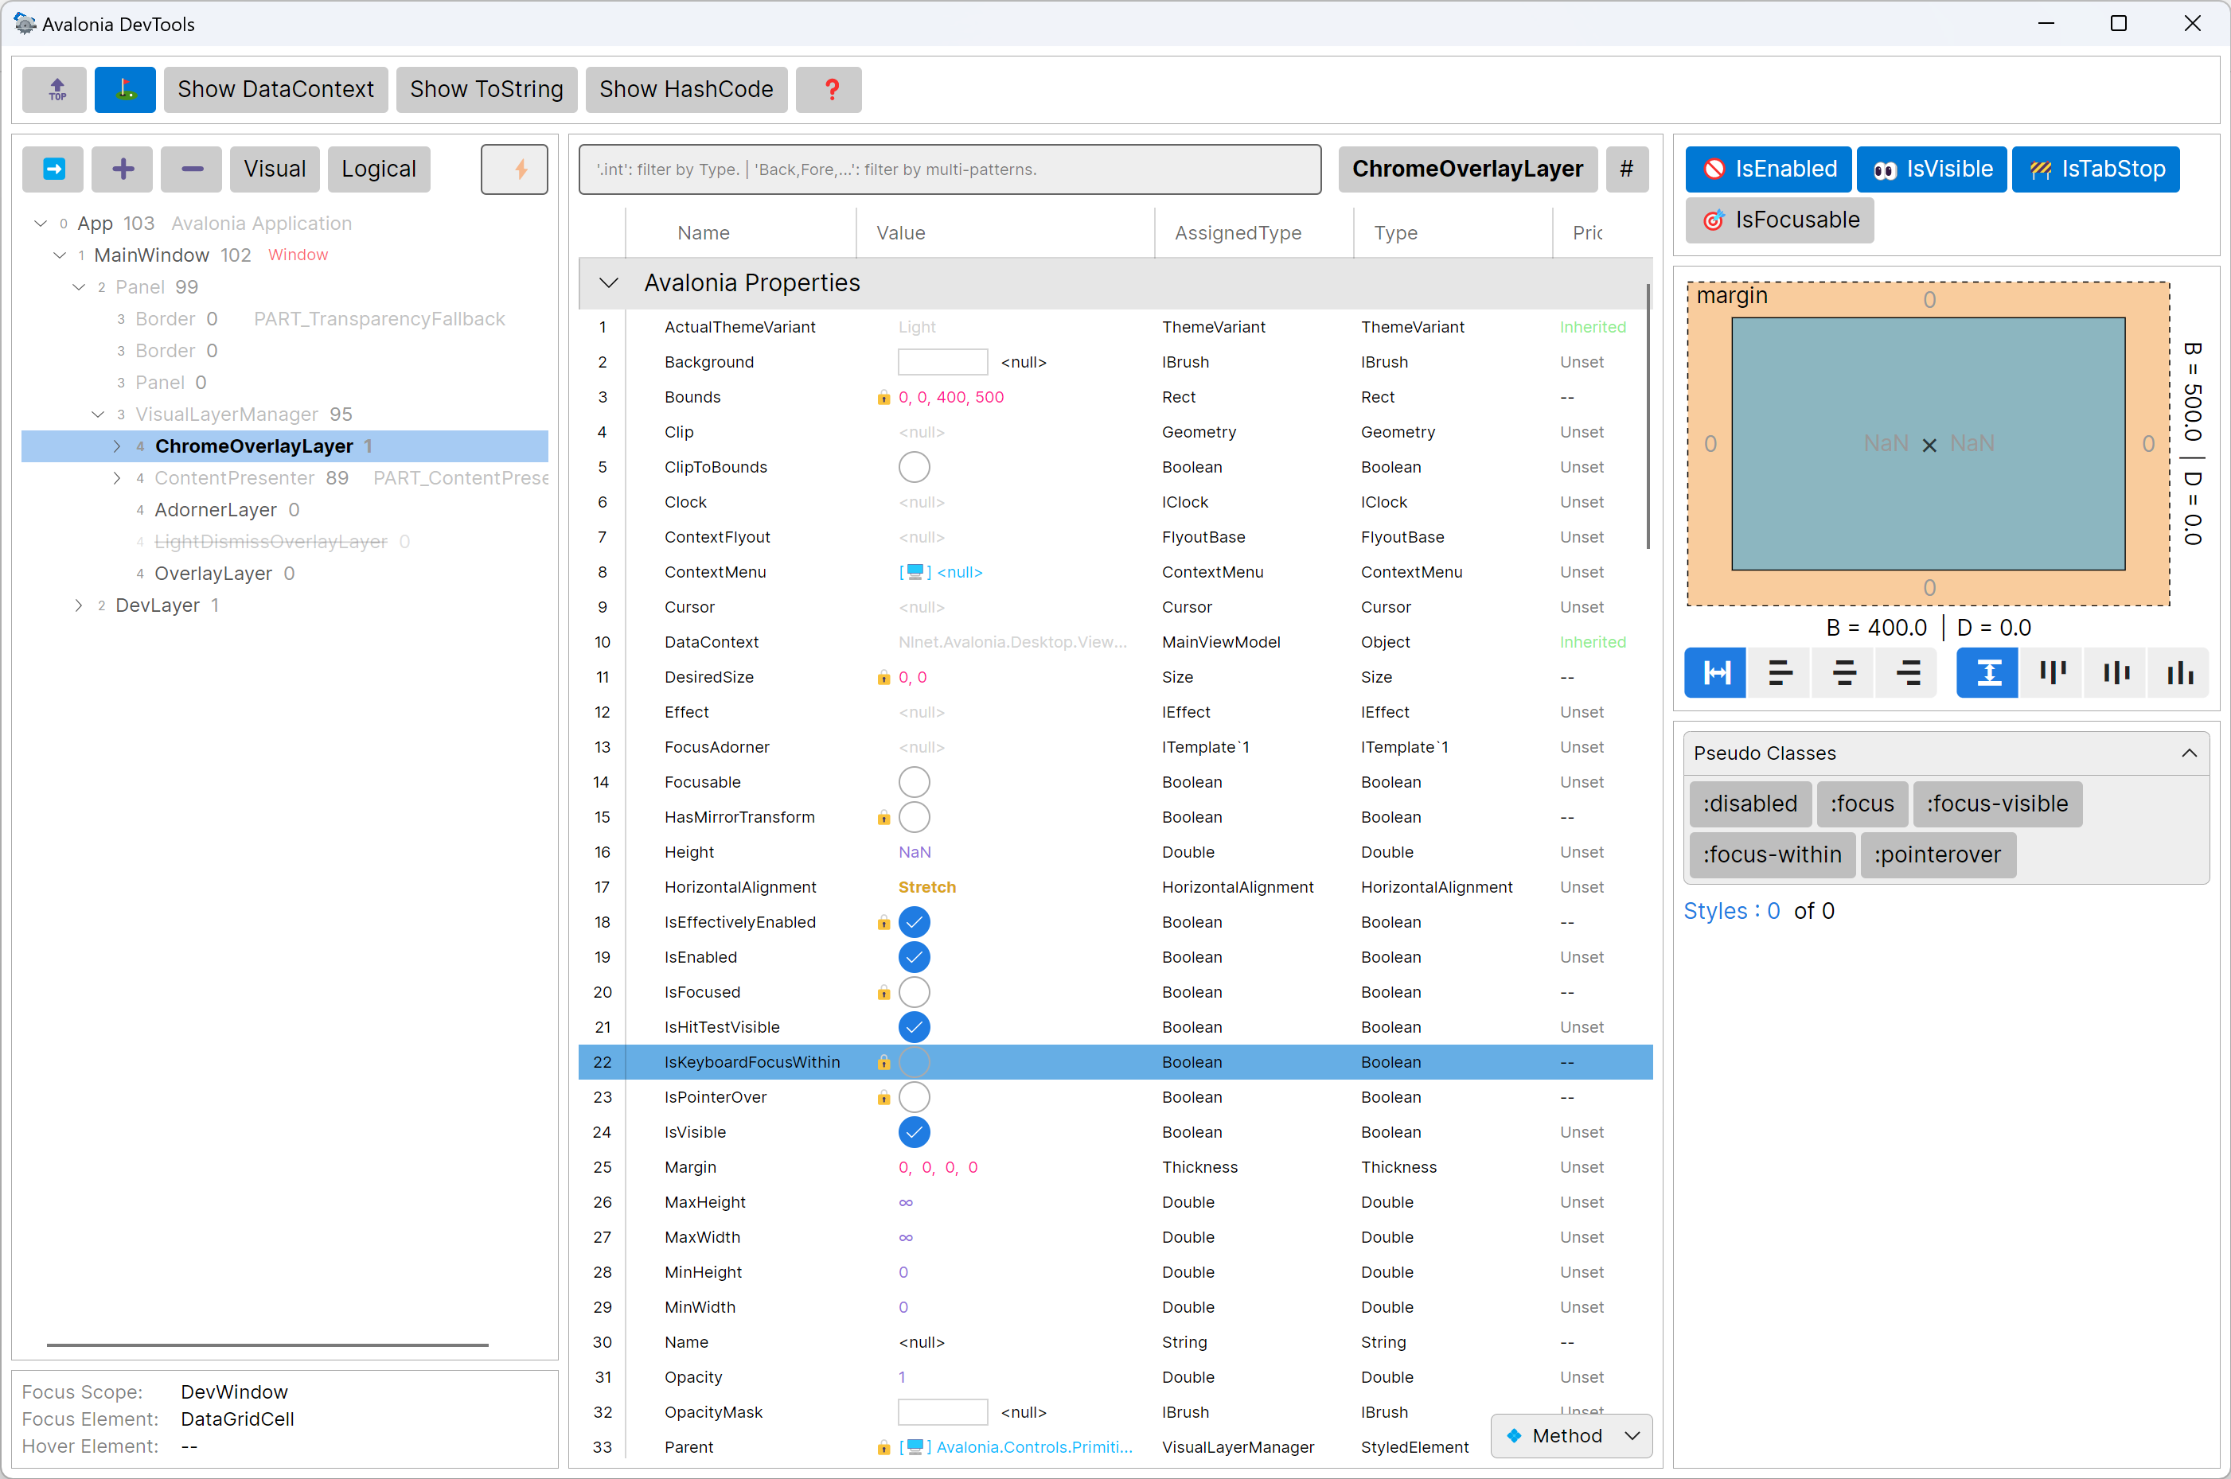Collapse the Panel 99 tree node
Viewport: 2231px width, 1479px height.
coord(78,286)
